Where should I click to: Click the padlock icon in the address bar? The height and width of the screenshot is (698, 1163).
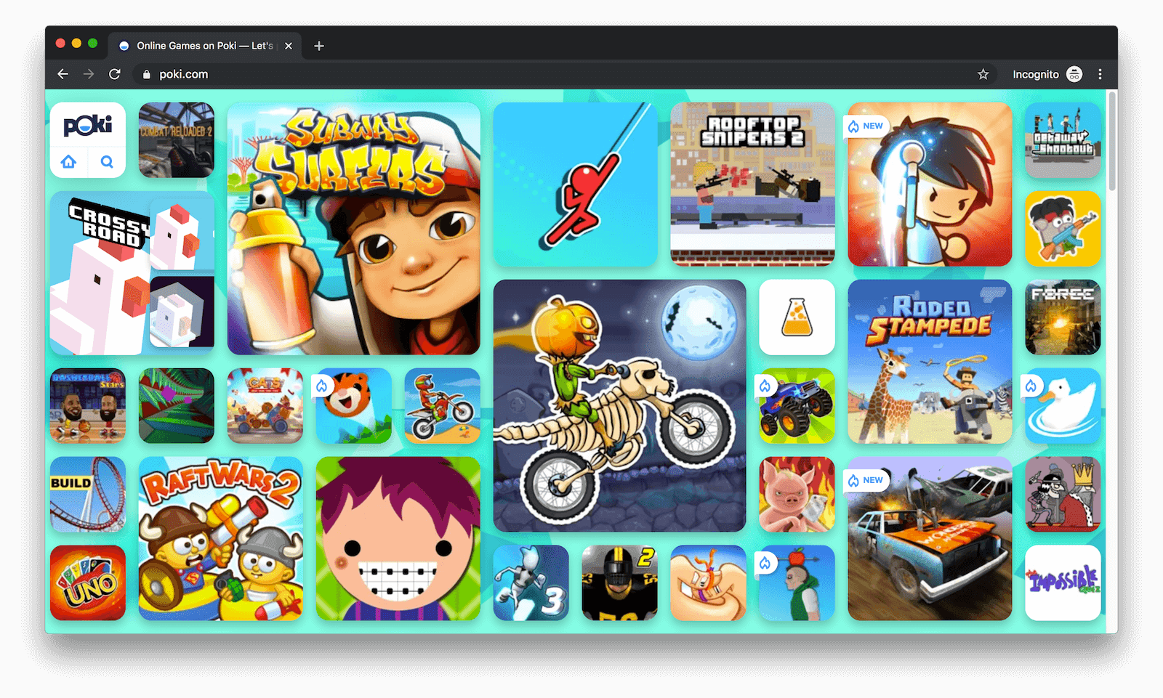(x=146, y=74)
